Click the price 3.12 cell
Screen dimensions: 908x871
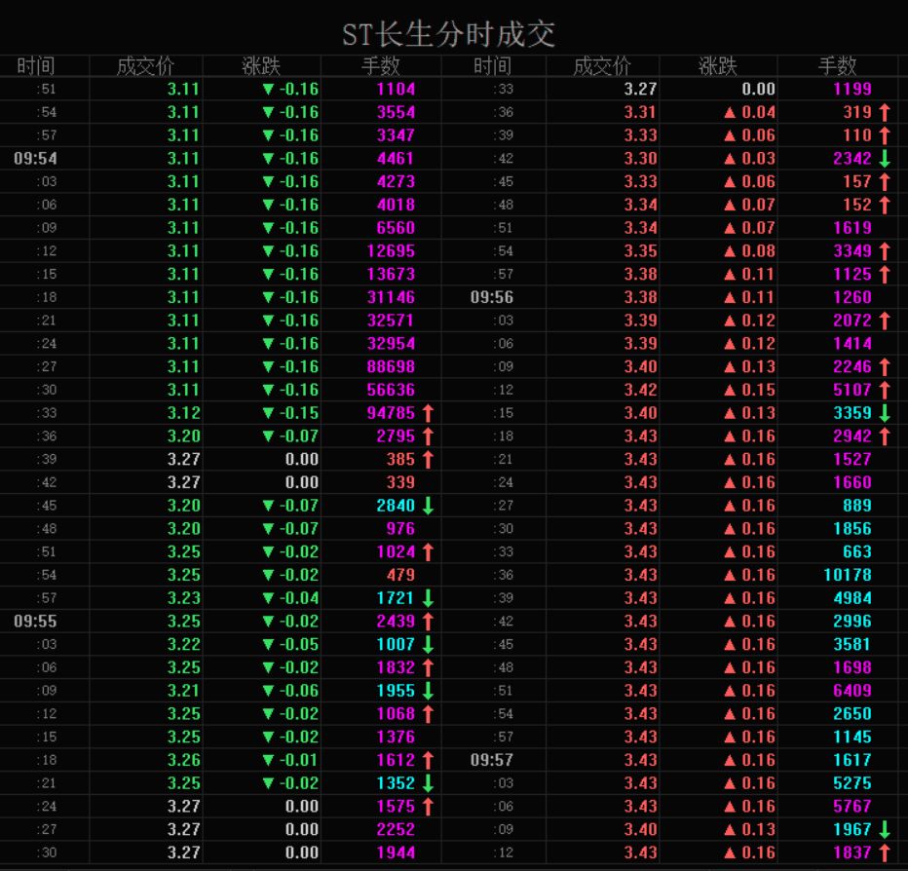point(183,413)
